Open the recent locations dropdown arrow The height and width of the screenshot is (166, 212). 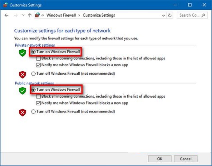point(23,15)
